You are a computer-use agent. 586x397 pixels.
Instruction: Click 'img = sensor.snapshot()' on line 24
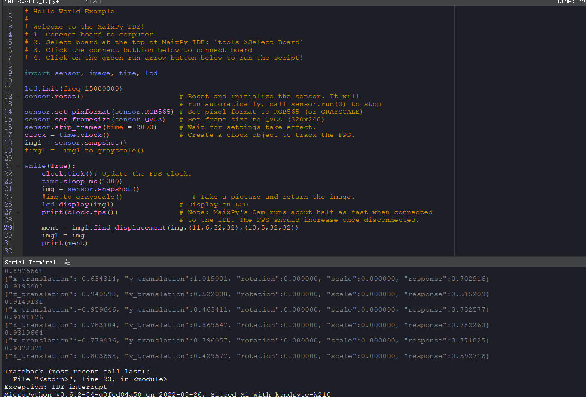(x=91, y=189)
